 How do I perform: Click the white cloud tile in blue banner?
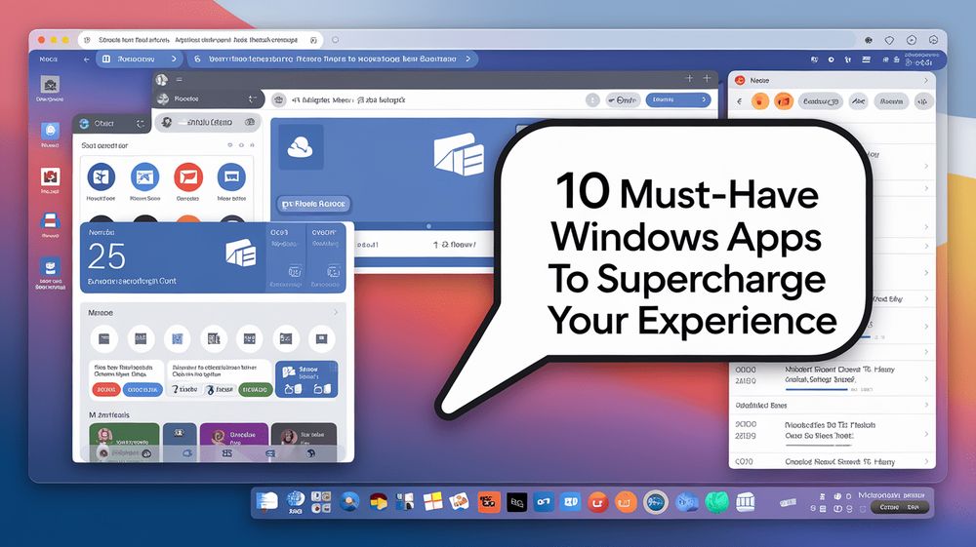click(x=300, y=147)
